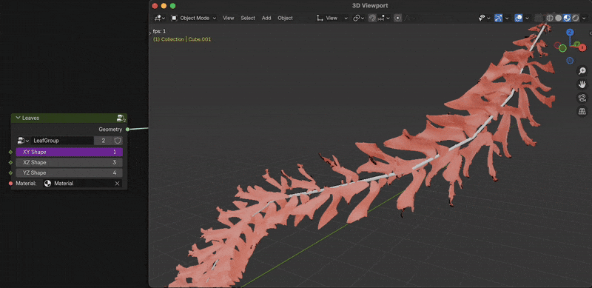Click the XZ Shape input socket diamond
The height and width of the screenshot is (288, 592).
click(x=10, y=163)
